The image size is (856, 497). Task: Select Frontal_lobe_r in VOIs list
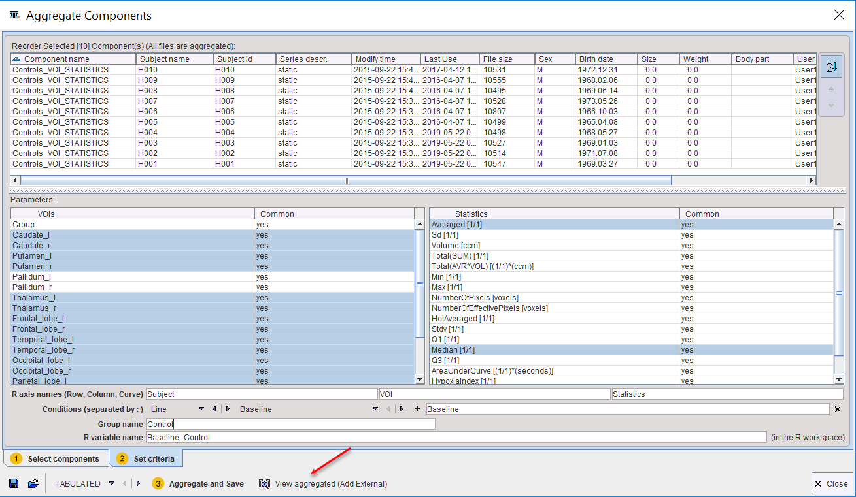(x=213, y=329)
